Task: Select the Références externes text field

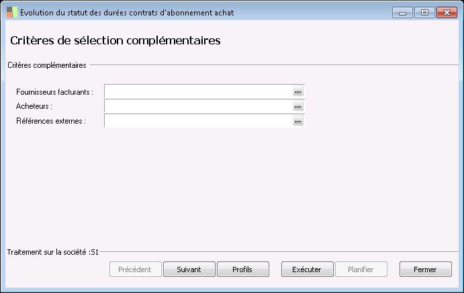Action: click(x=198, y=121)
